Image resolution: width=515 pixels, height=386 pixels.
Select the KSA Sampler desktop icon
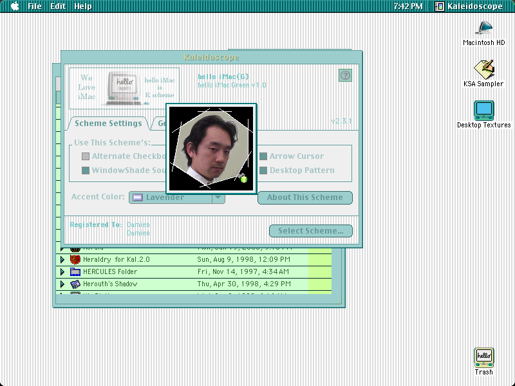tap(483, 73)
